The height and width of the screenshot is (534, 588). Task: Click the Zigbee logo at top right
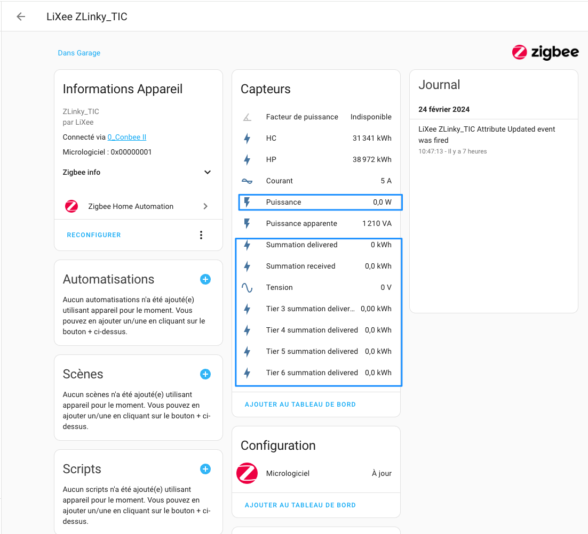click(x=545, y=52)
